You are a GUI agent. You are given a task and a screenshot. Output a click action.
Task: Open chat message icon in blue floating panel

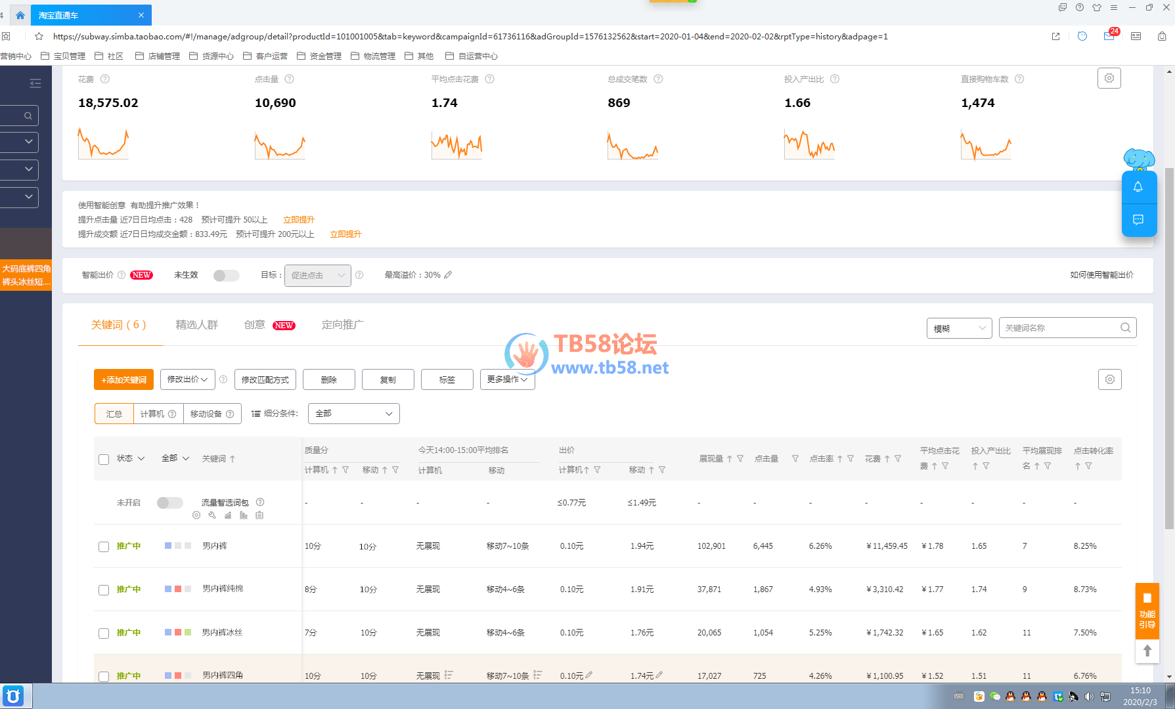click(1138, 219)
